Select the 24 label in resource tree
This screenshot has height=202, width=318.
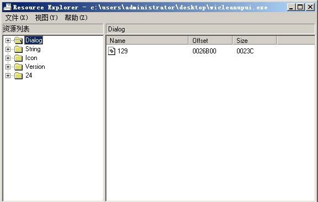click(29, 75)
